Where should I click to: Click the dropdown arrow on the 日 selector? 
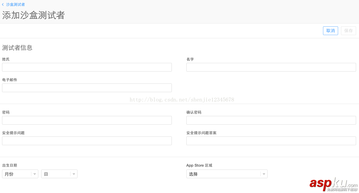click(x=74, y=174)
